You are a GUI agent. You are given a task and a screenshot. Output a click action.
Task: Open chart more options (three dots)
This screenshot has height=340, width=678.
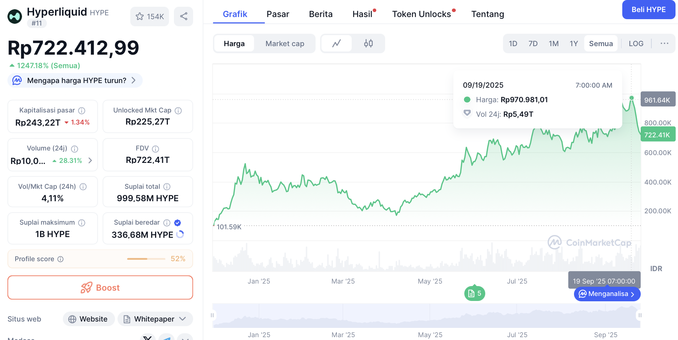(x=665, y=43)
